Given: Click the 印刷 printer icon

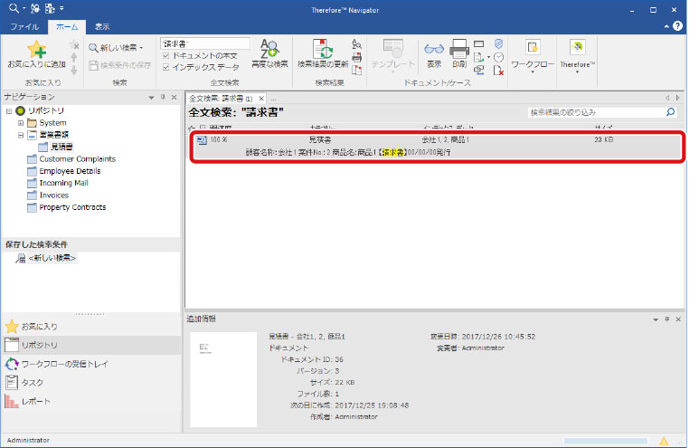Looking at the screenshot, I should tap(459, 53).
